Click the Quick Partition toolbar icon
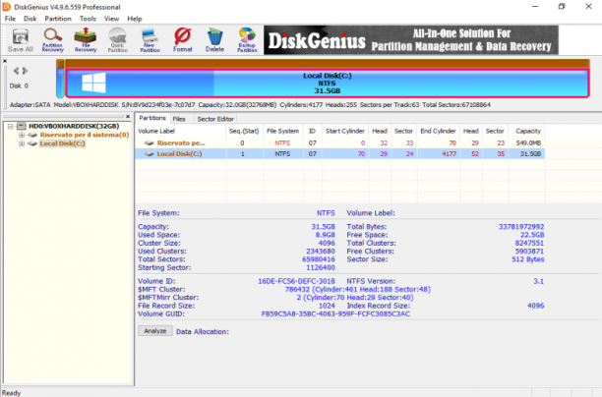Screen dimensions: 602x397 [x=117, y=40]
